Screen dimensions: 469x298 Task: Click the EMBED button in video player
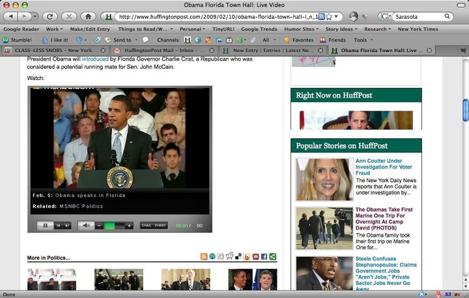click(161, 225)
